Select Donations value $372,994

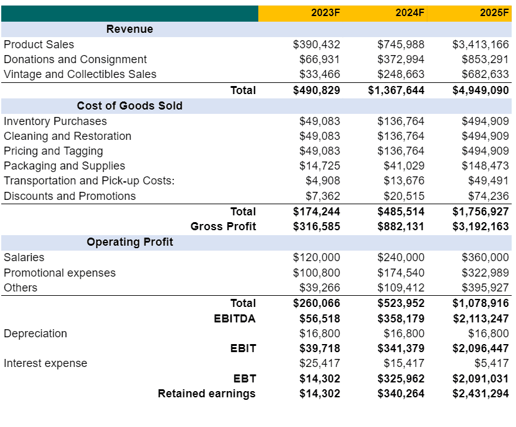tap(401, 59)
